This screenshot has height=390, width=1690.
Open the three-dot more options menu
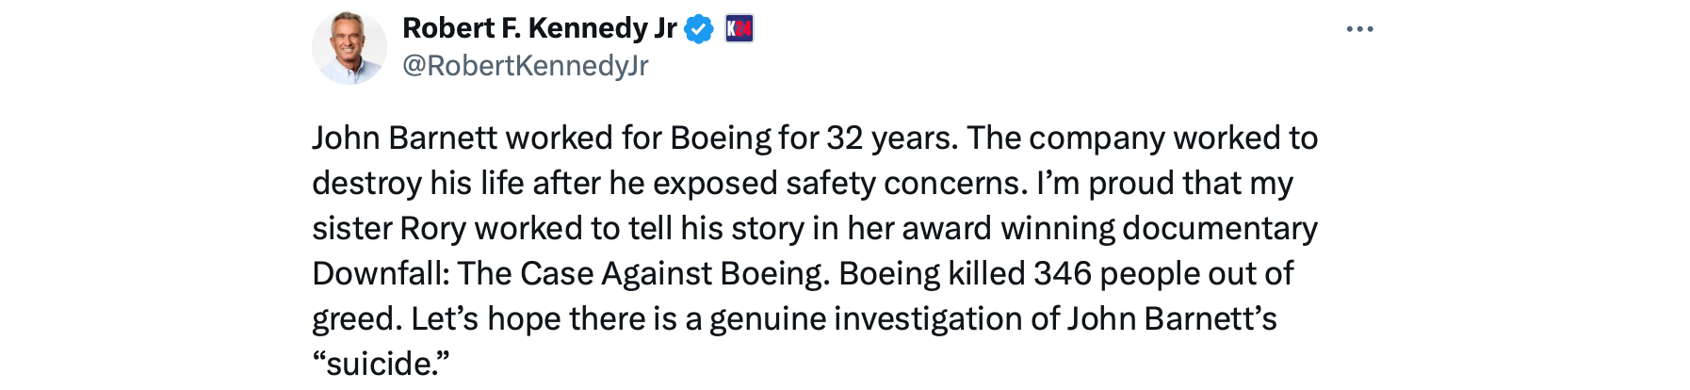coord(1359,30)
